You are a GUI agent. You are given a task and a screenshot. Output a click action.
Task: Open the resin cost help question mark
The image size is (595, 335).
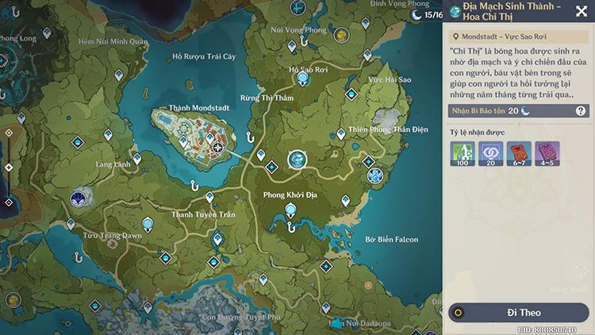(x=580, y=111)
